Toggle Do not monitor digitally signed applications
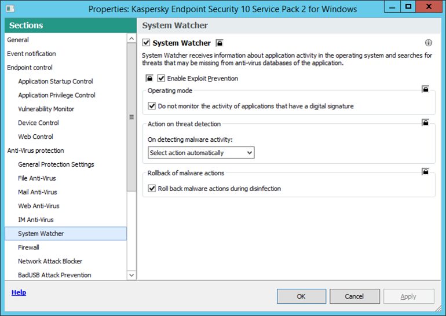This screenshot has width=446, height=316. 152,106
